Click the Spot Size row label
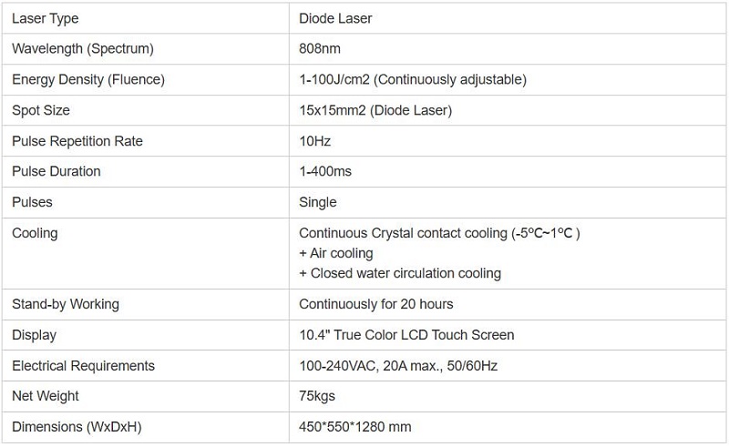Image resolution: width=729 pixels, height=447 pixels. pyautogui.click(x=41, y=110)
